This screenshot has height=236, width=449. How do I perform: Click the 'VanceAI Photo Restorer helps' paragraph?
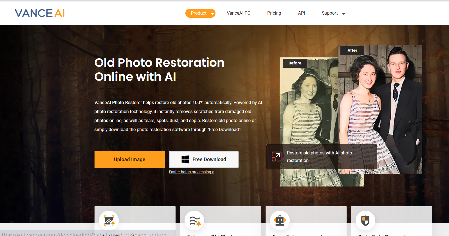178,116
